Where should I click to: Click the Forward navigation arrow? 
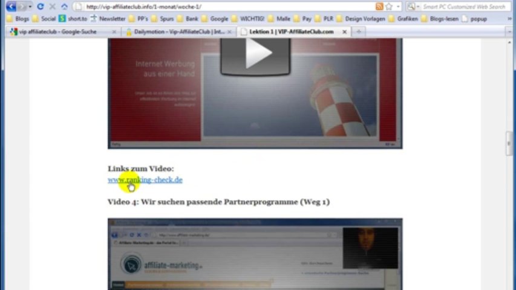pos(22,7)
